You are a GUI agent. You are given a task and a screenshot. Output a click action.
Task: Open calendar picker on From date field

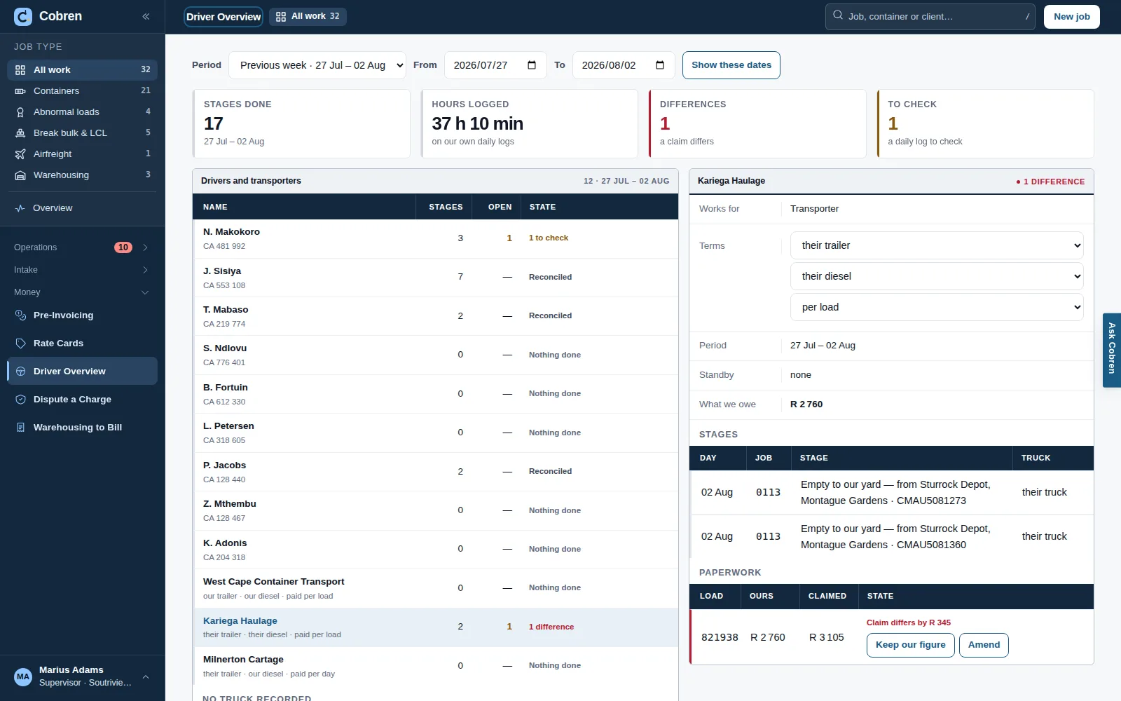tap(532, 65)
